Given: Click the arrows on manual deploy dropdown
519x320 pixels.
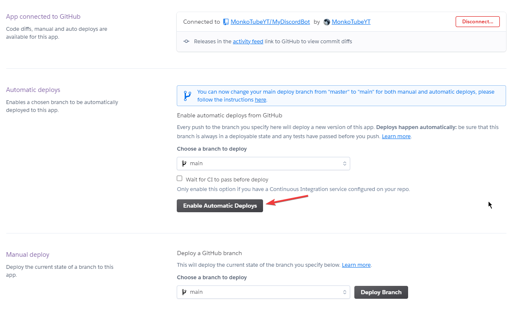Looking at the screenshot, I should click(345, 292).
